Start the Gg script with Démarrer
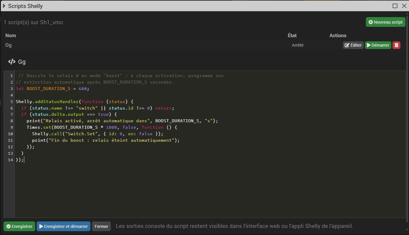Viewport: 409px width, 235px height. coord(378,45)
